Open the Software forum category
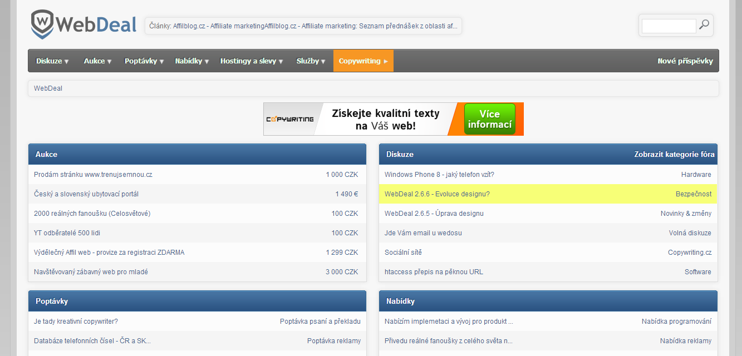742x356 pixels. click(698, 272)
